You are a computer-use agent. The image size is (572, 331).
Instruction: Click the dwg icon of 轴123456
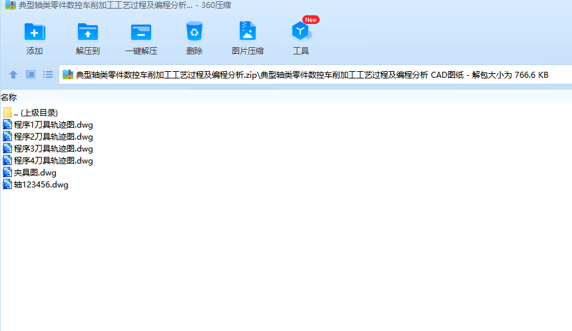click(7, 185)
